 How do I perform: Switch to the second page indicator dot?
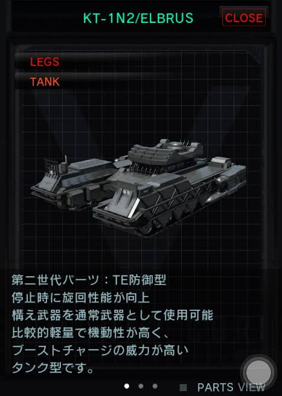[x=141, y=386]
